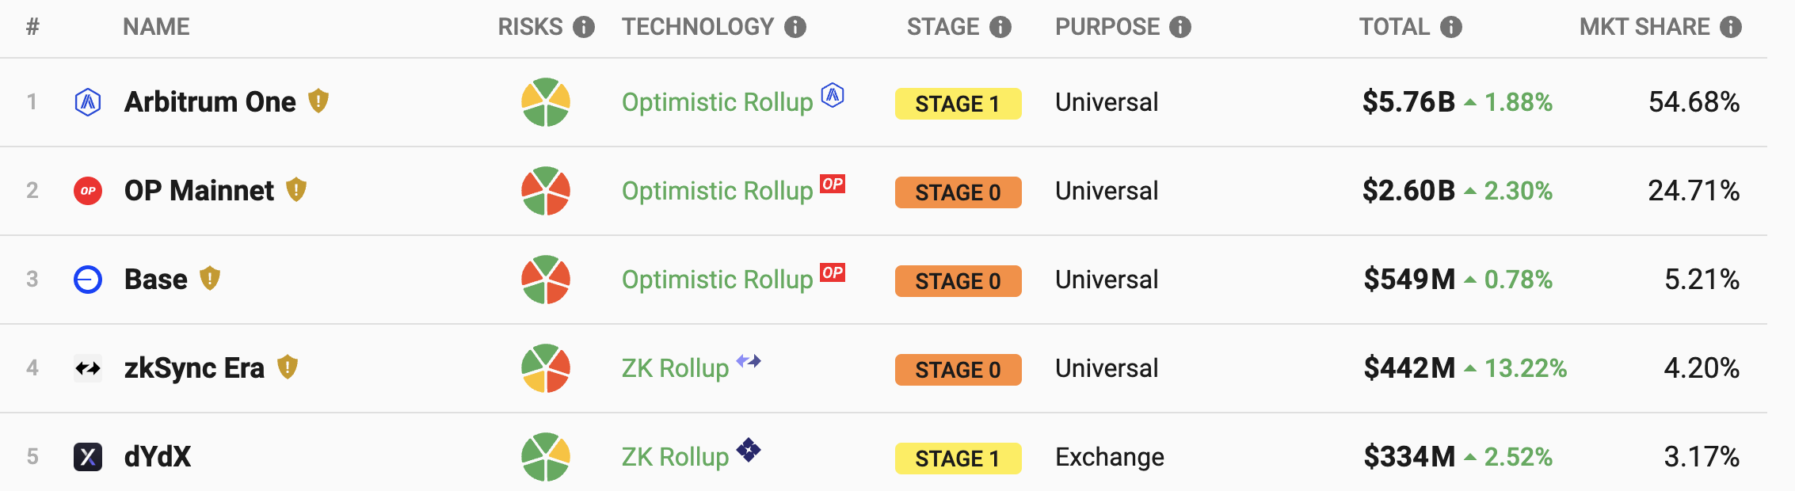The width and height of the screenshot is (1795, 491).
Task: Click the OP Mainnet red logo icon
Action: pos(88,191)
